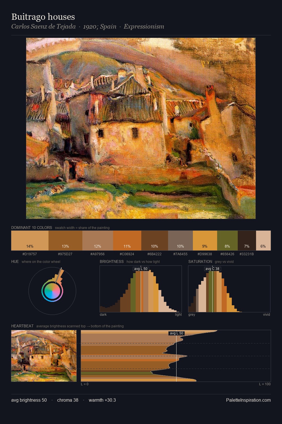282x424 pixels.
Task: Click the where on the color wheel caption
Action: [x=41, y=261]
